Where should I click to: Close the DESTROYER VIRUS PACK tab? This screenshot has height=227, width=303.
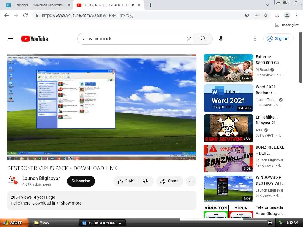point(139,5)
